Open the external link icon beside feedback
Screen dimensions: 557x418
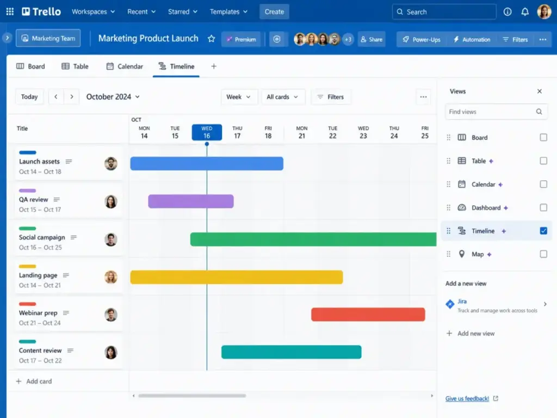(496, 398)
